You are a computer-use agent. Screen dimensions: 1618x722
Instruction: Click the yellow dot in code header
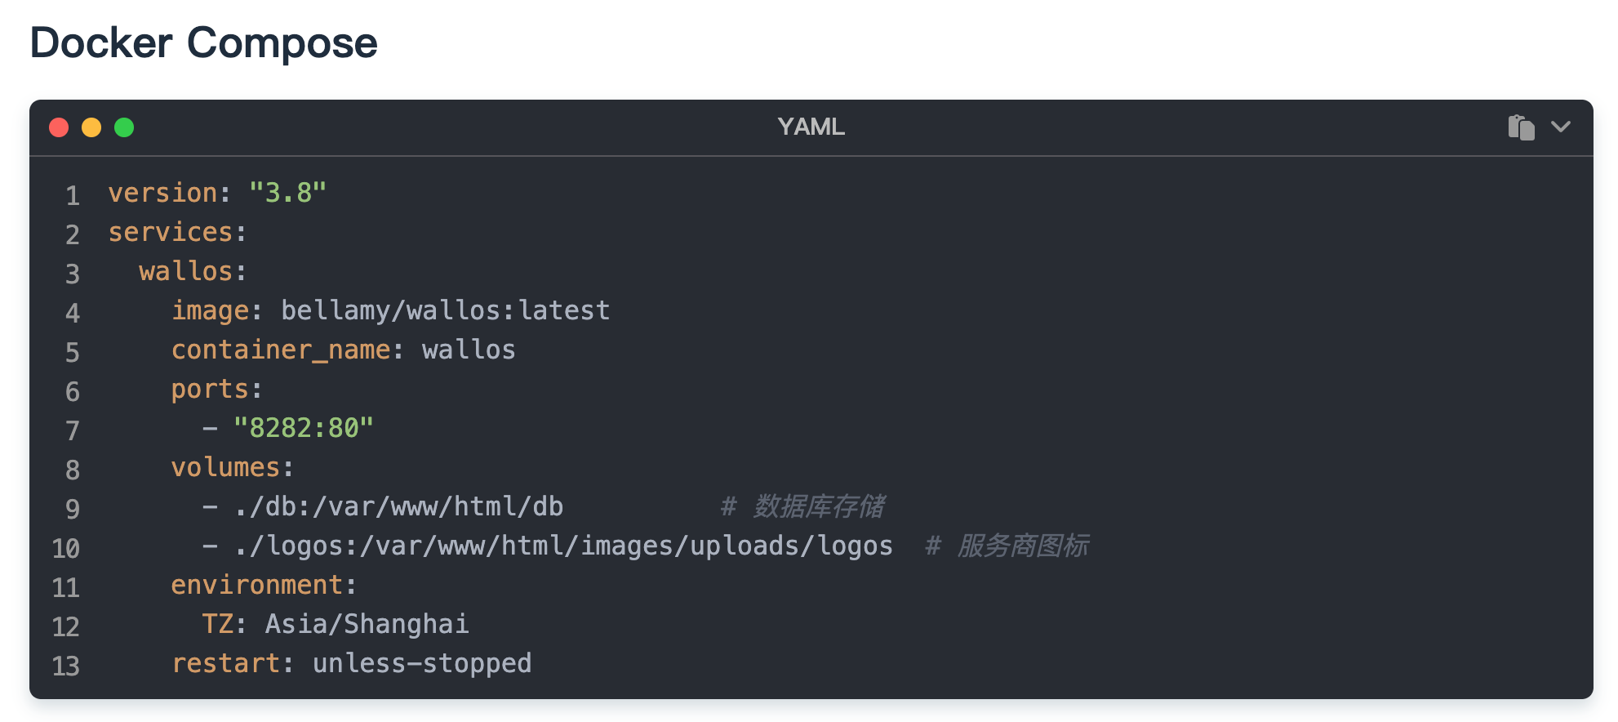(91, 127)
